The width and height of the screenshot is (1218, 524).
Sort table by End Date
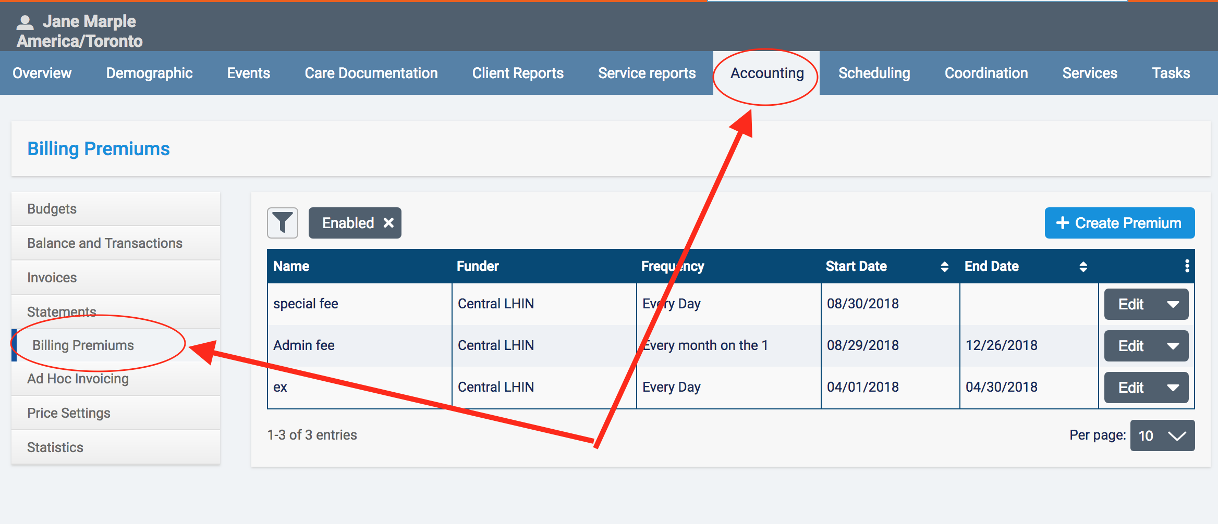[x=1083, y=267]
